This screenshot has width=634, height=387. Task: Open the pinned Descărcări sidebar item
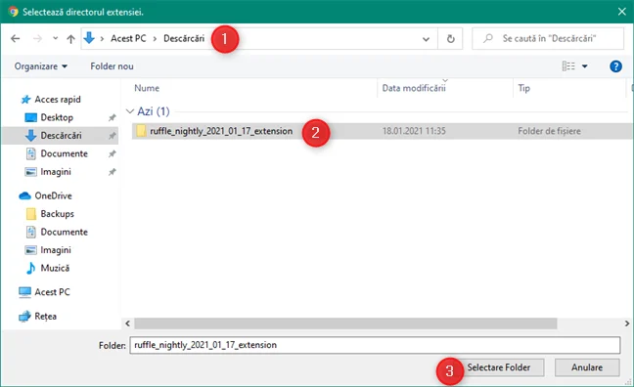61,135
